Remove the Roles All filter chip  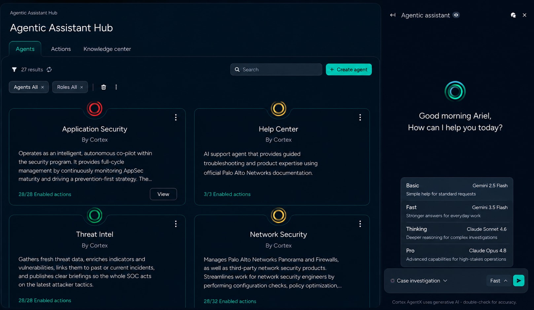82,87
